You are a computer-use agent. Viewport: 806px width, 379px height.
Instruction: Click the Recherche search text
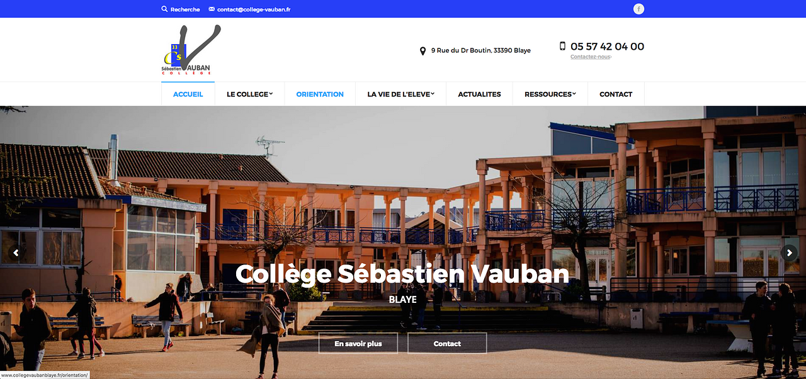pyautogui.click(x=185, y=9)
